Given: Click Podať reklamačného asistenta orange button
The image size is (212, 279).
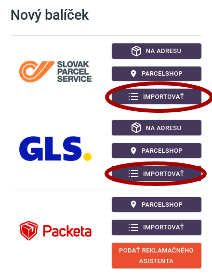Looking at the screenshot, I should coord(157,255).
